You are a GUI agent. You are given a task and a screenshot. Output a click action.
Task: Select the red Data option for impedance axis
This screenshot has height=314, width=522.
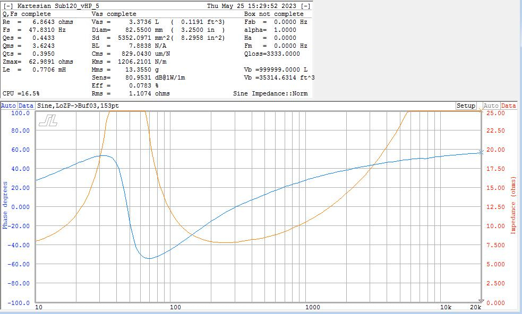[509, 106]
